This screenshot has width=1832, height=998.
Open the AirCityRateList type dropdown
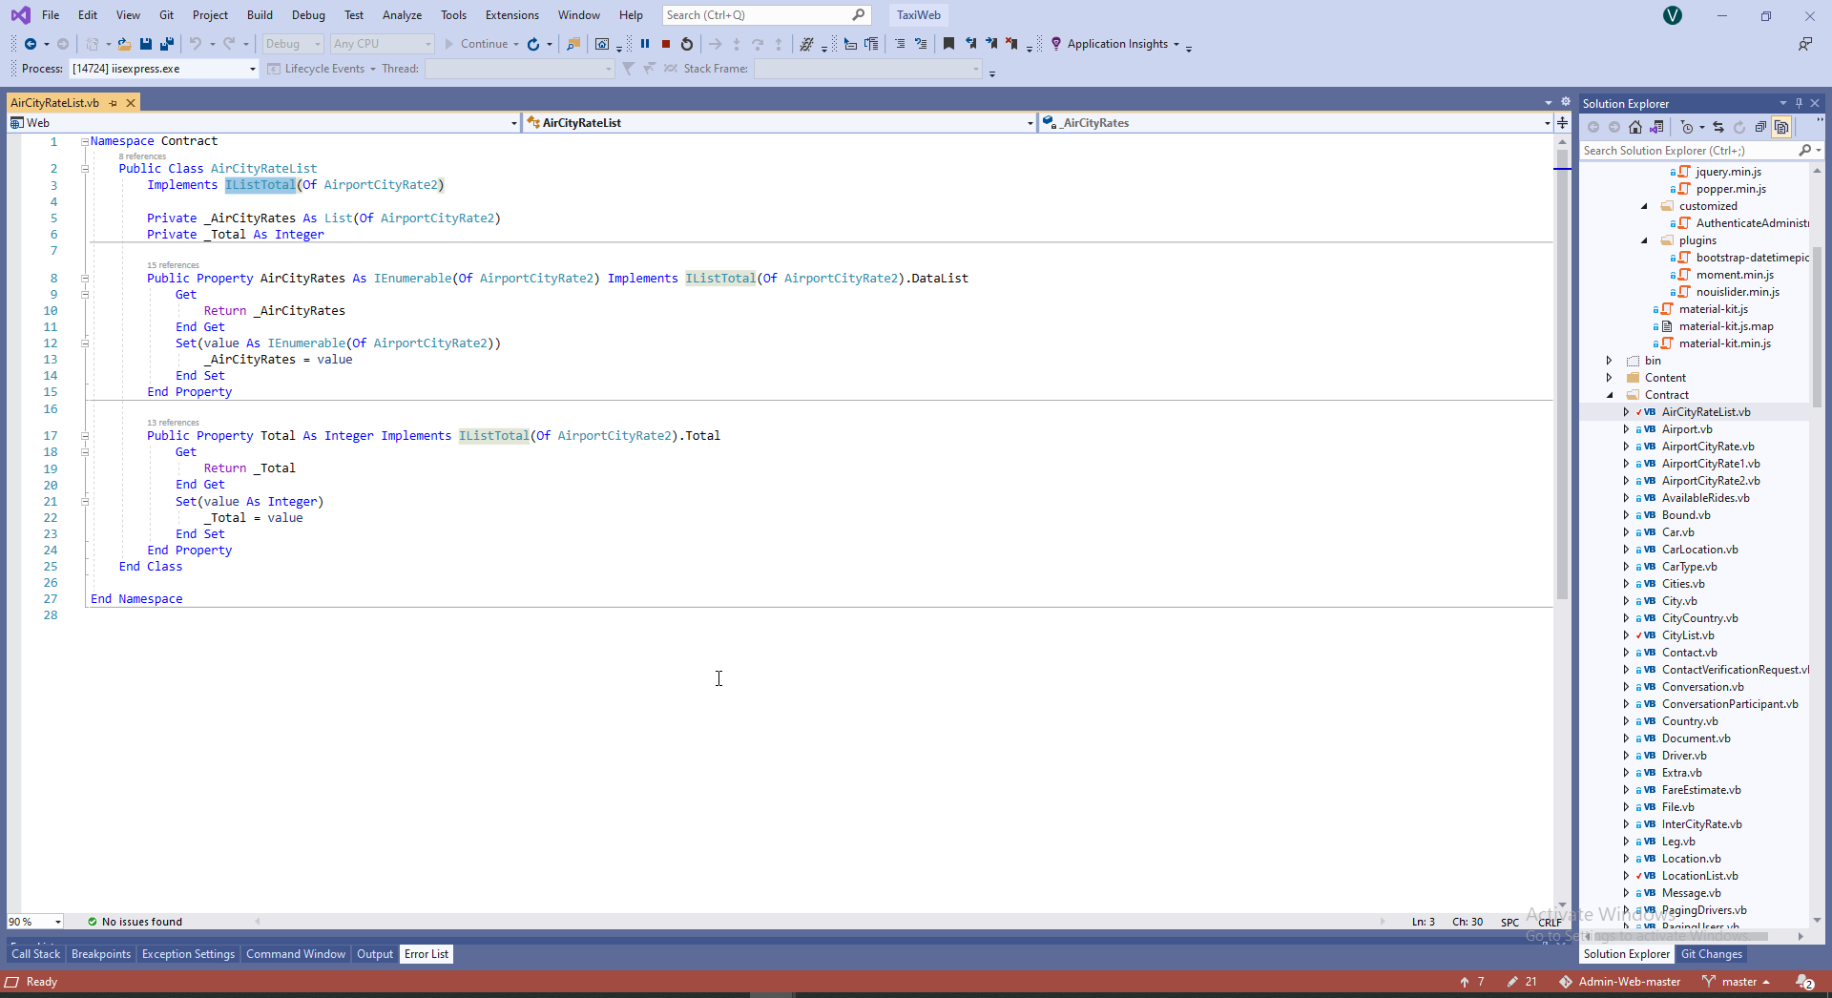tap(1030, 123)
